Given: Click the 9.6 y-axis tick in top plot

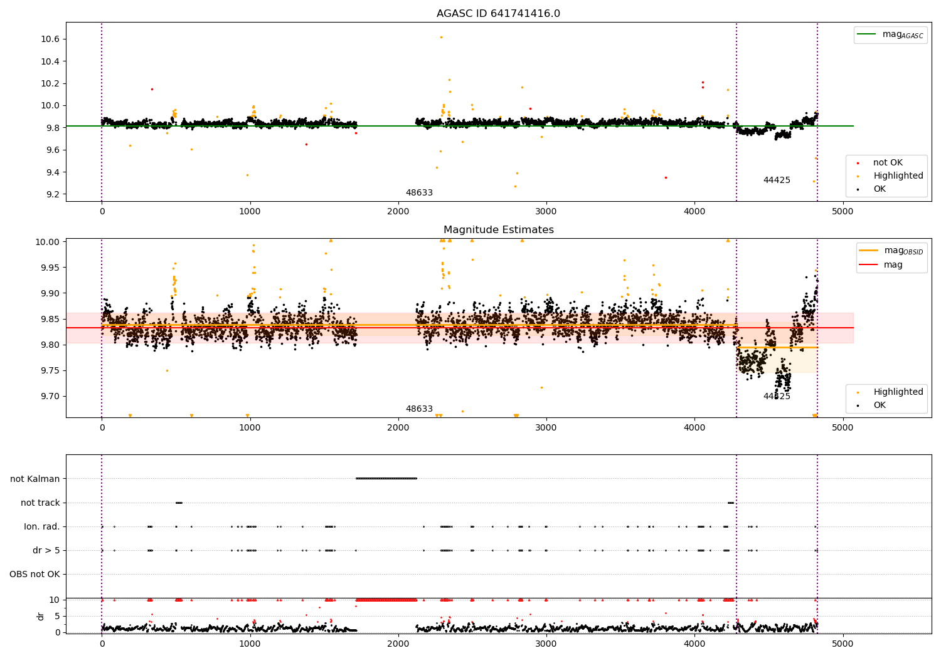Looking at the screenshot, I should [53, 150].
